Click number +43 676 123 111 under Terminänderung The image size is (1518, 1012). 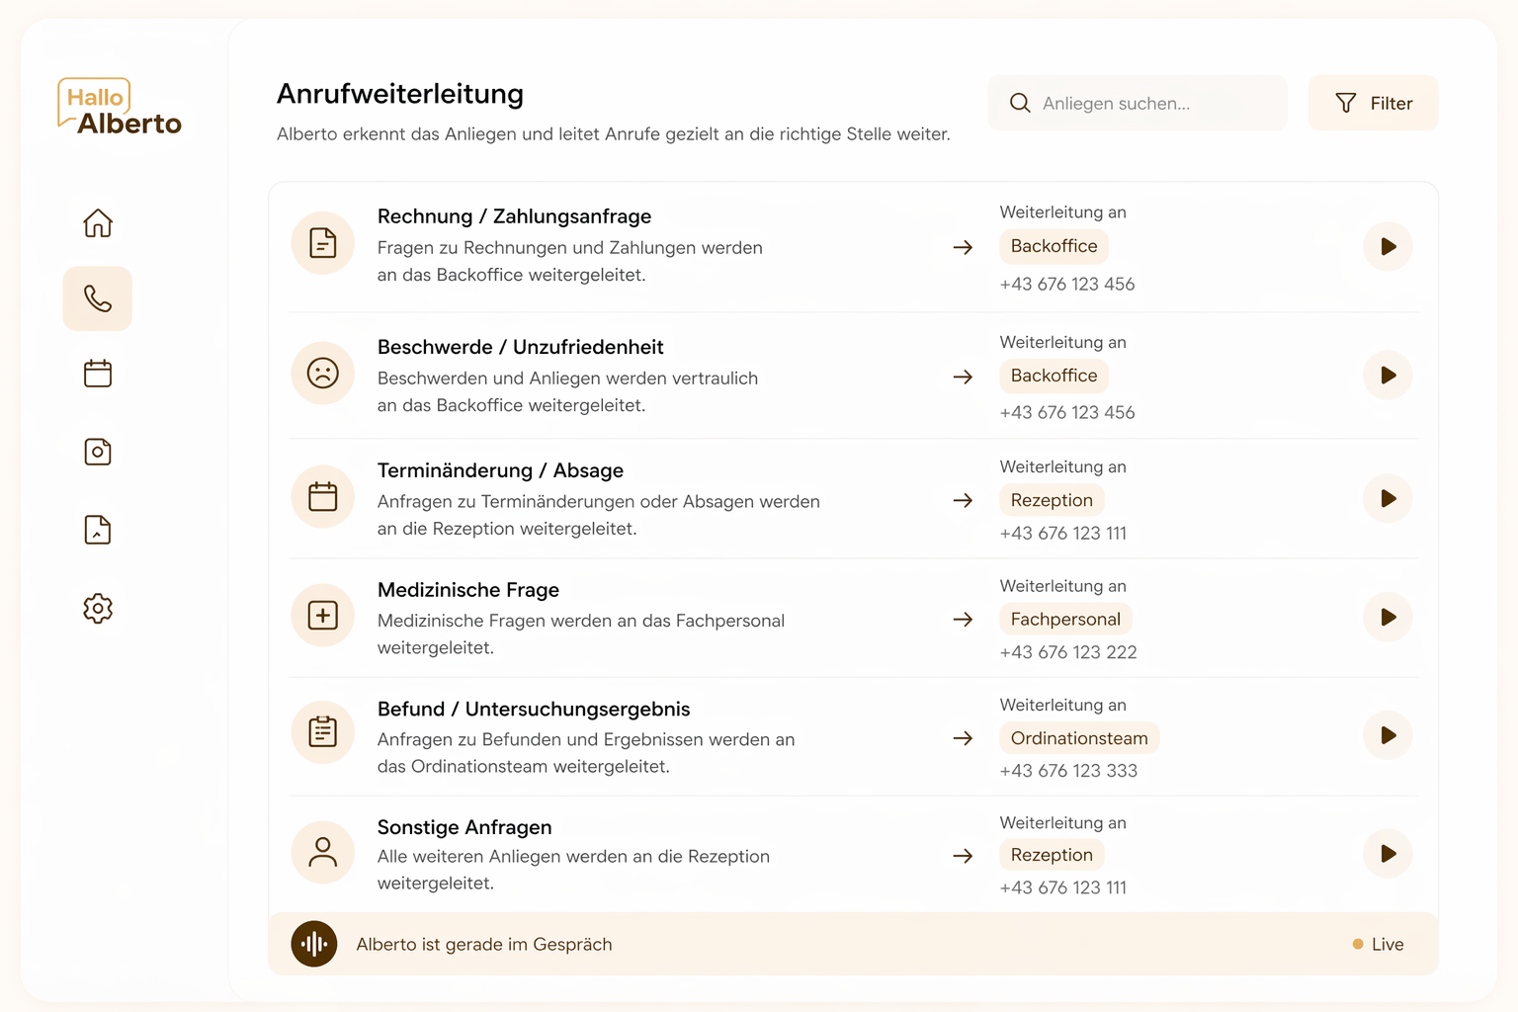click(1063, 533)
